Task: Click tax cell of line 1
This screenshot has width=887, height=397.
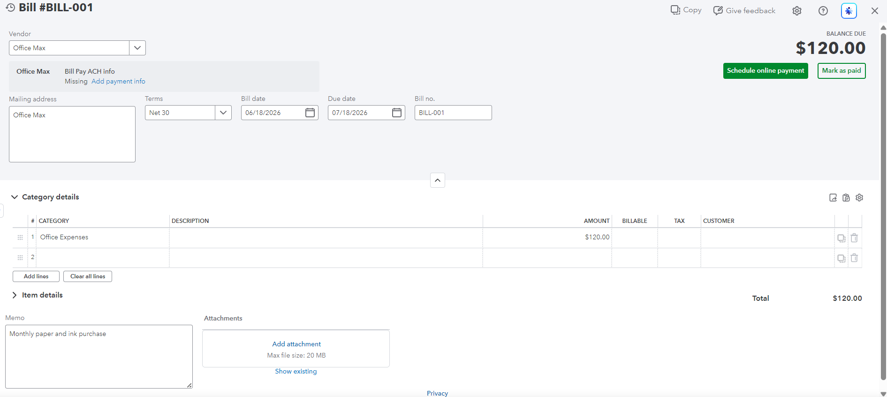Action: coord(679,237)
